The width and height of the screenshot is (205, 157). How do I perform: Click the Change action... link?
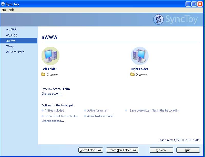52,94
